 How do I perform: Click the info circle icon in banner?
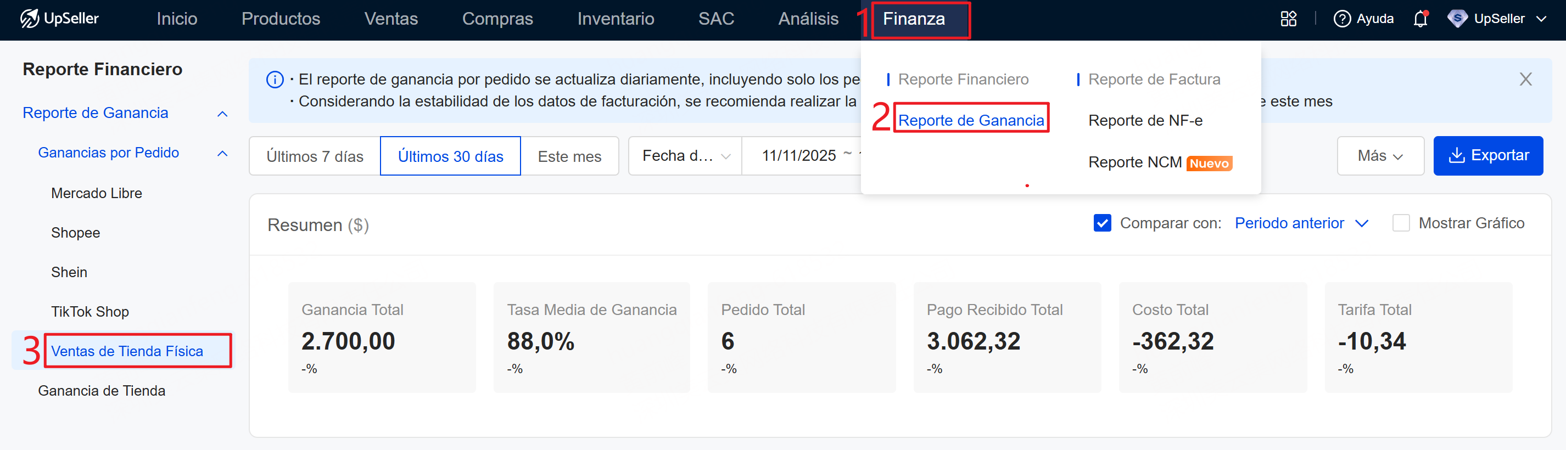click(x=275, y=80)
